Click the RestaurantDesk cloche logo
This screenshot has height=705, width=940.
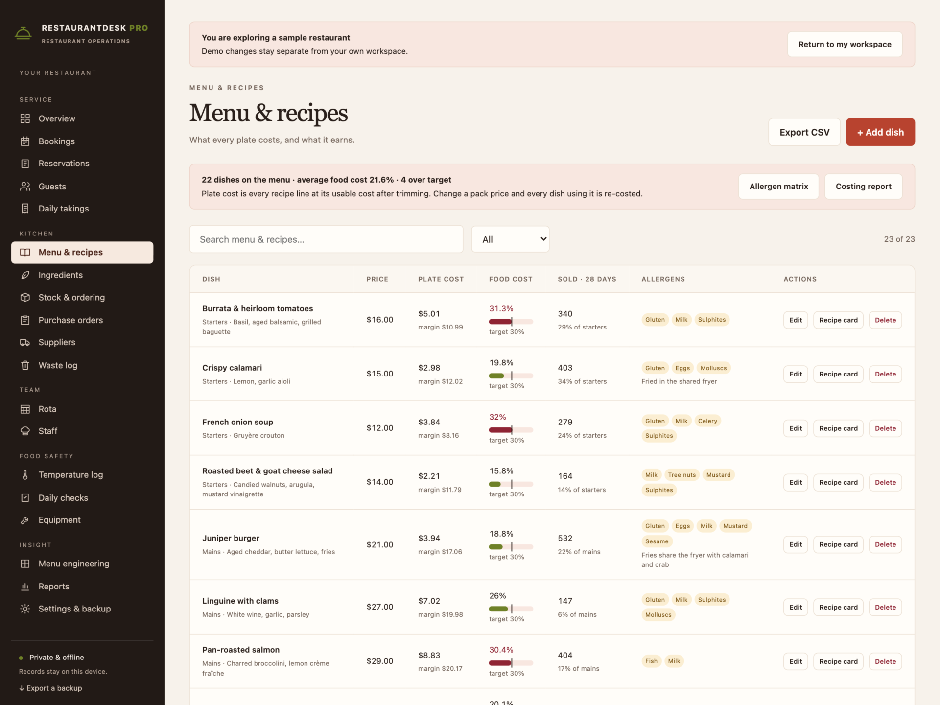tap(23, 33)
